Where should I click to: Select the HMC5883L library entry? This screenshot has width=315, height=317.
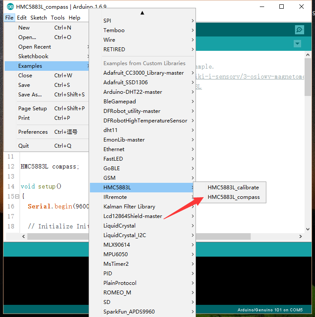(143, 188)
